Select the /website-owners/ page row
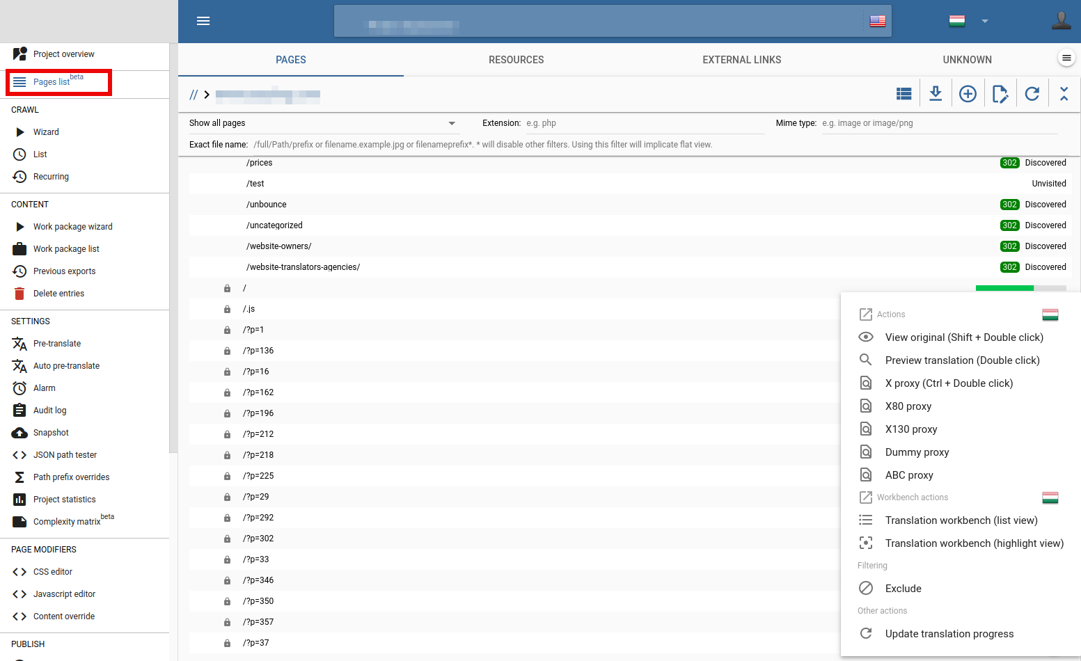The height and width of the screenshot is (661, 1081). pos(629,246)
